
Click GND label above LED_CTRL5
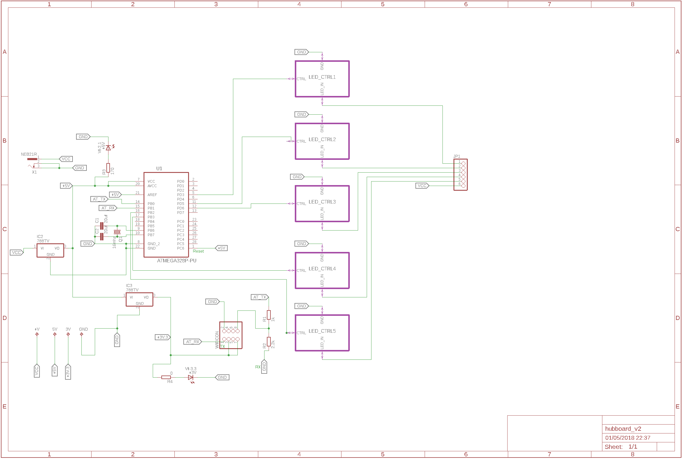[302, 306]
